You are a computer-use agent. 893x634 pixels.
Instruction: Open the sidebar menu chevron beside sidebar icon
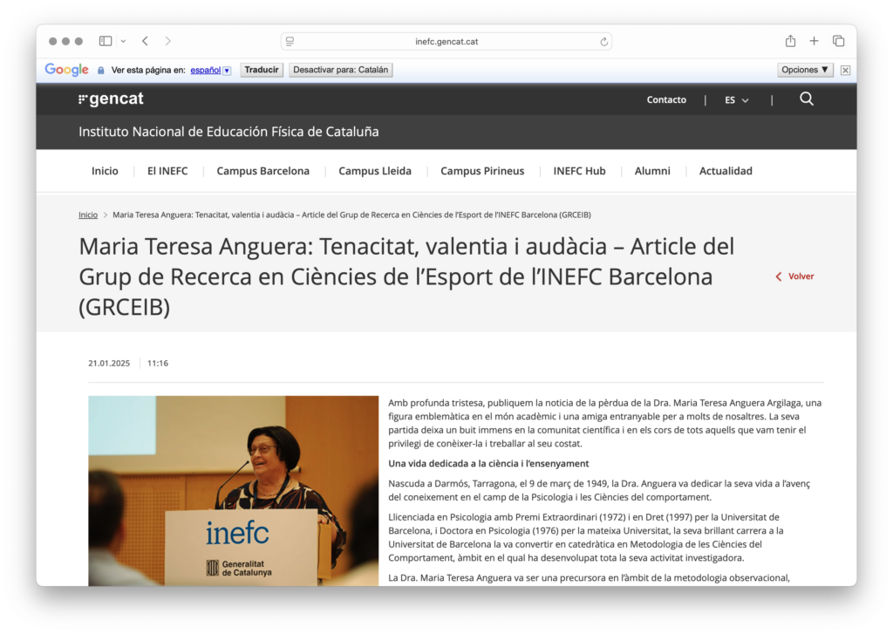click(123, 41)
